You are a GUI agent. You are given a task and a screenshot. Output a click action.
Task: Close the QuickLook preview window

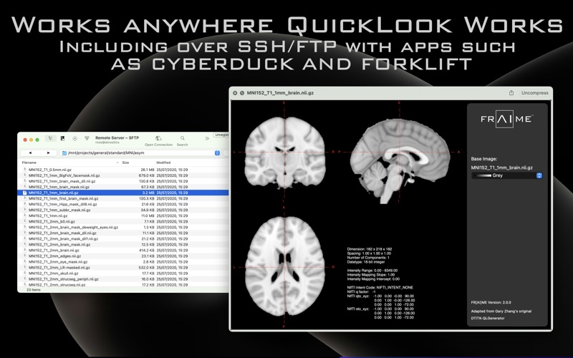pyautogui.click(x=235, y=93)
